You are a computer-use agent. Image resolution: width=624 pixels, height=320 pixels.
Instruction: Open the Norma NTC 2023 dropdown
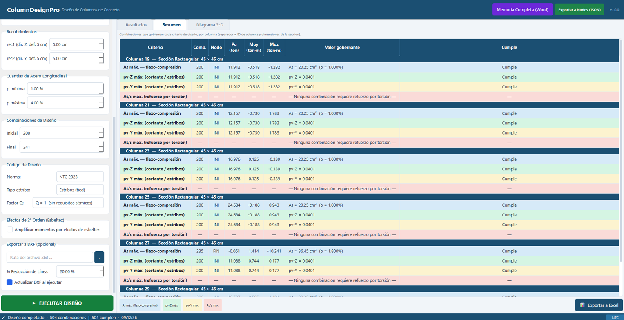80,177
